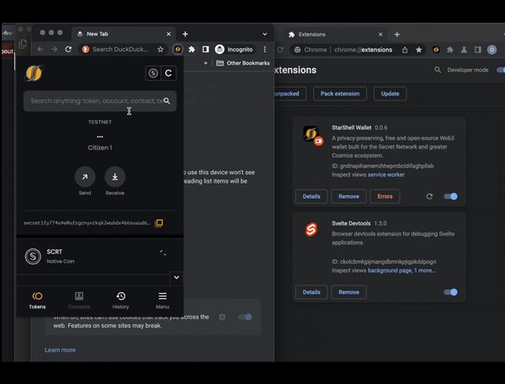Image resolution: width=505 pixels, height=384 pixels.
Task: Click the Update button
Action: point(390,93)
